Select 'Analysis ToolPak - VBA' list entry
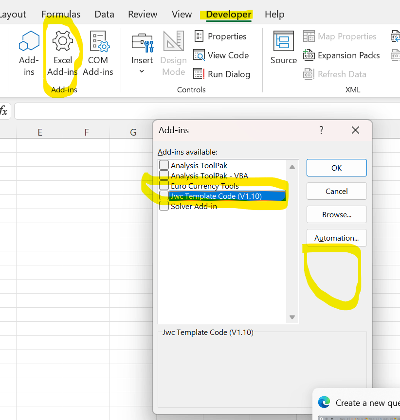Image resolution: width=400 pixels, height=420 pixels. coord(209,175)
